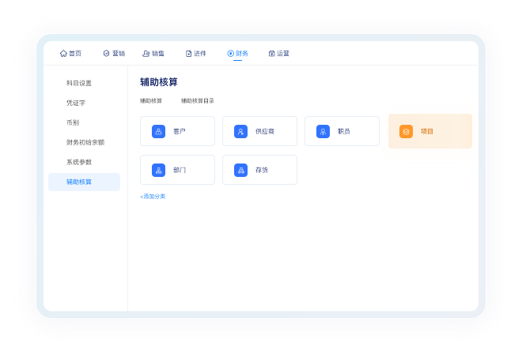The image size is (522, 357).
Task: Click the 存货 card icon
Action: [x=240, y=170]
